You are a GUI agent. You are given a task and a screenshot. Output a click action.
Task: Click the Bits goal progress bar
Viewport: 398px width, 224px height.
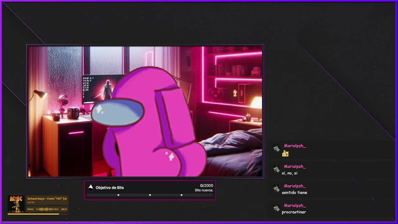pyautogui.click(x=150, y=195)
